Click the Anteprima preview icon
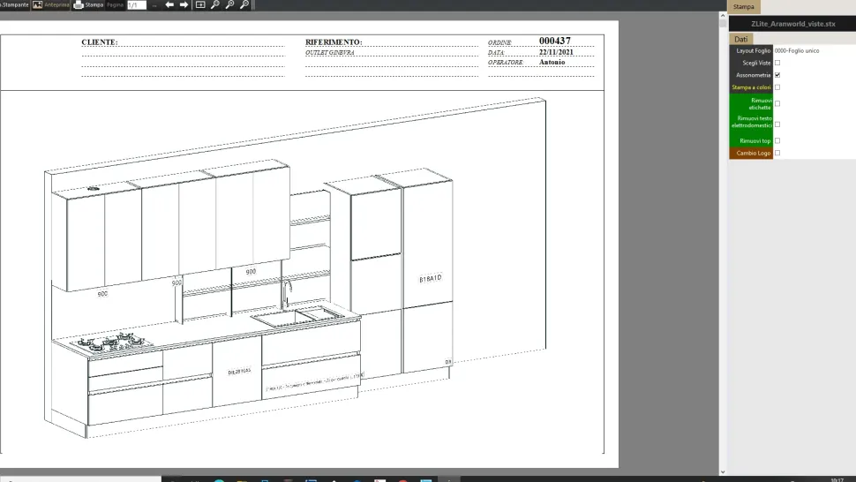856x482 pixels. [x=38, y=4]
